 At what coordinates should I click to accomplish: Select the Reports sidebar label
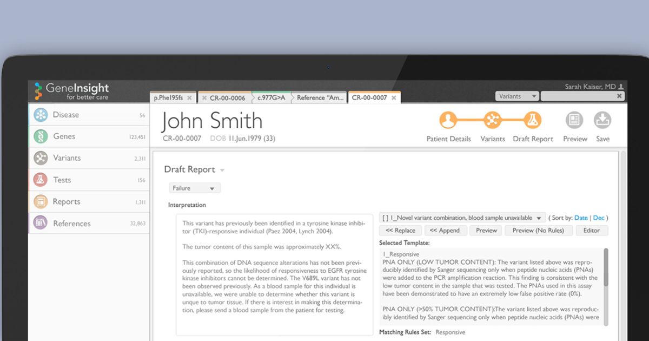67,201
